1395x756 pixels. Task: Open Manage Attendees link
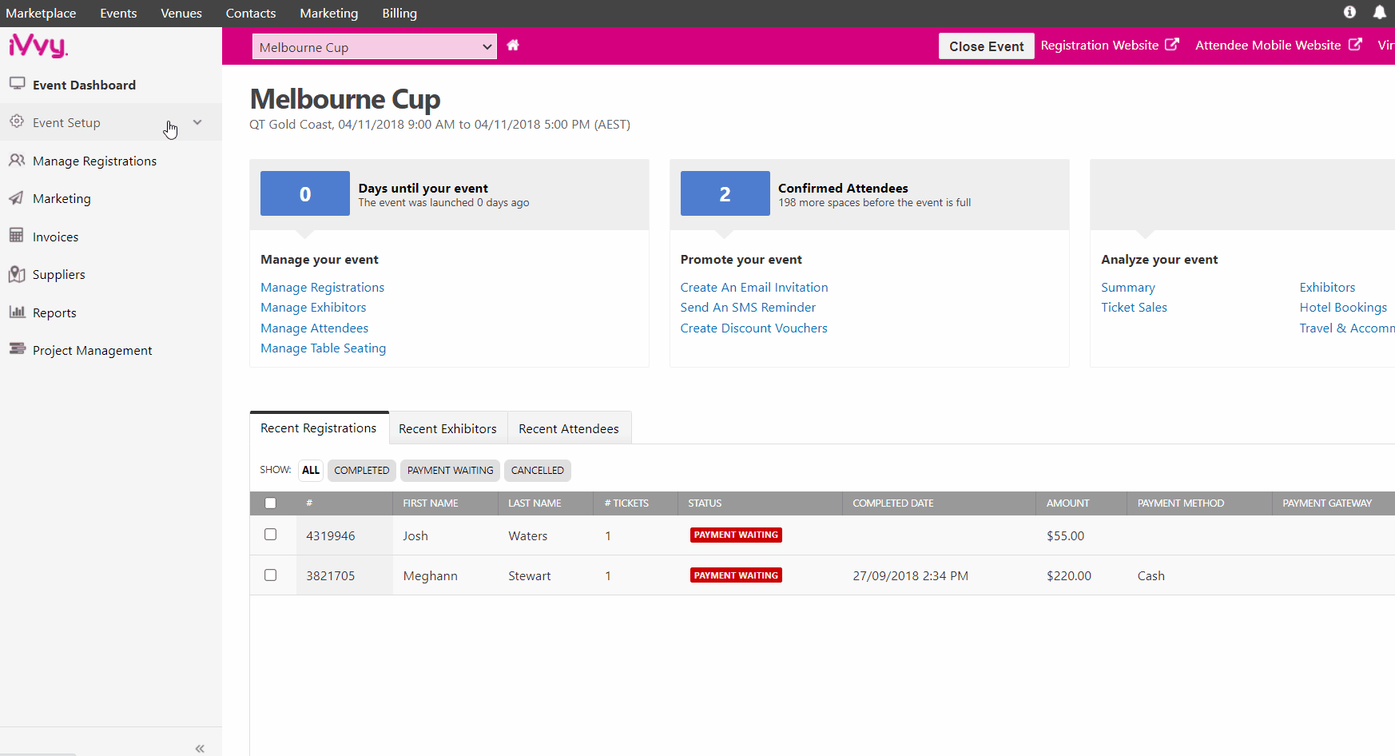click(314, 328)
